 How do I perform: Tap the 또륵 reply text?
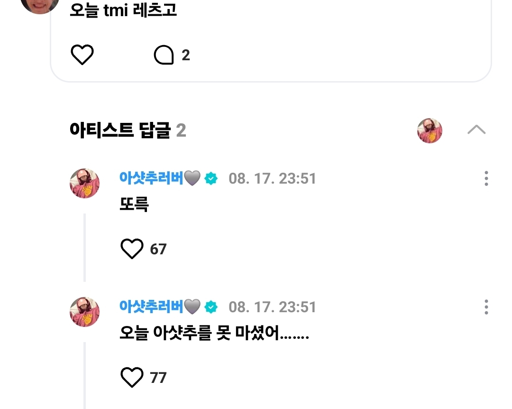pyautogui.click(x=134, y=204)
